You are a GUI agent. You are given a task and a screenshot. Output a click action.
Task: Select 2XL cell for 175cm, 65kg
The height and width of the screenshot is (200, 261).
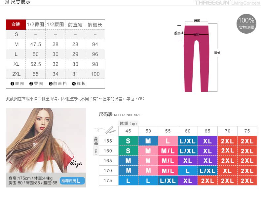tap(207, 181)
